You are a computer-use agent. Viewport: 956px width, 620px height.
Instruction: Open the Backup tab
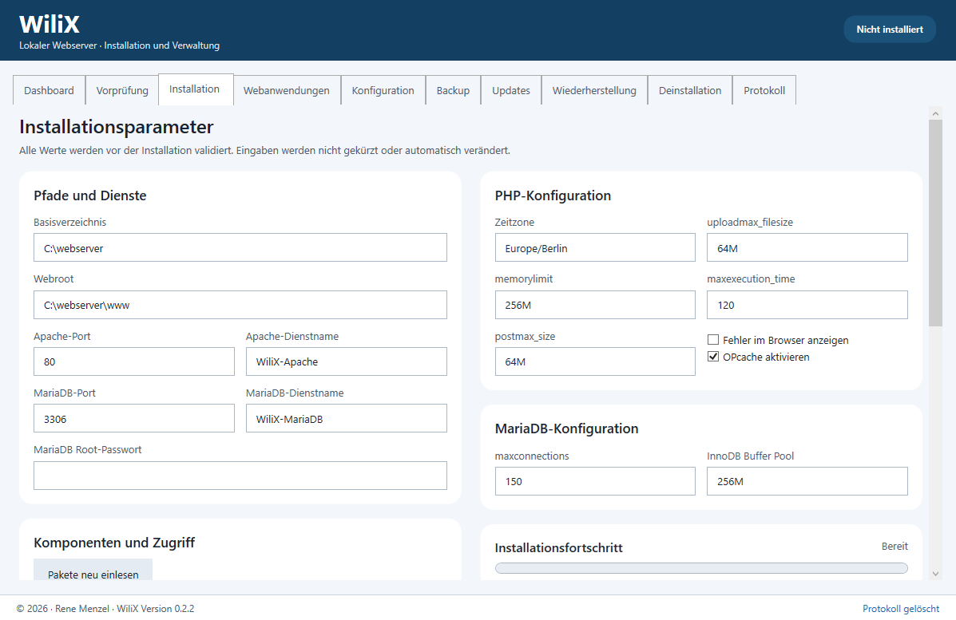coord(453,90)
